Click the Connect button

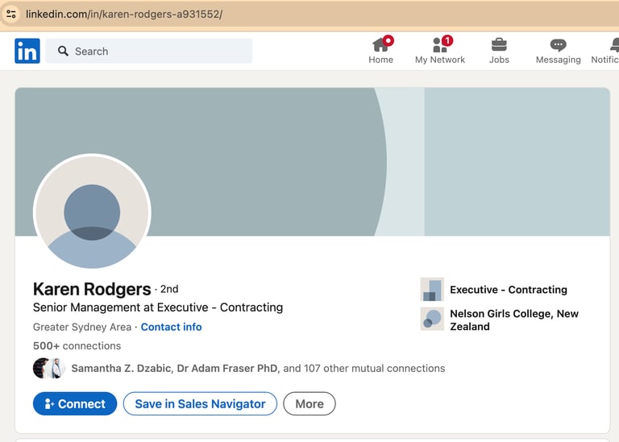pyautogui.click(x=75, y=403)
